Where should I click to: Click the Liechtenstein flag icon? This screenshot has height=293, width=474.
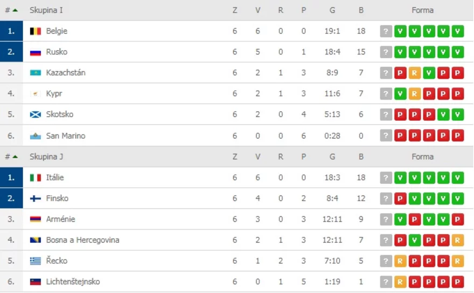click(x=36, y=282)
